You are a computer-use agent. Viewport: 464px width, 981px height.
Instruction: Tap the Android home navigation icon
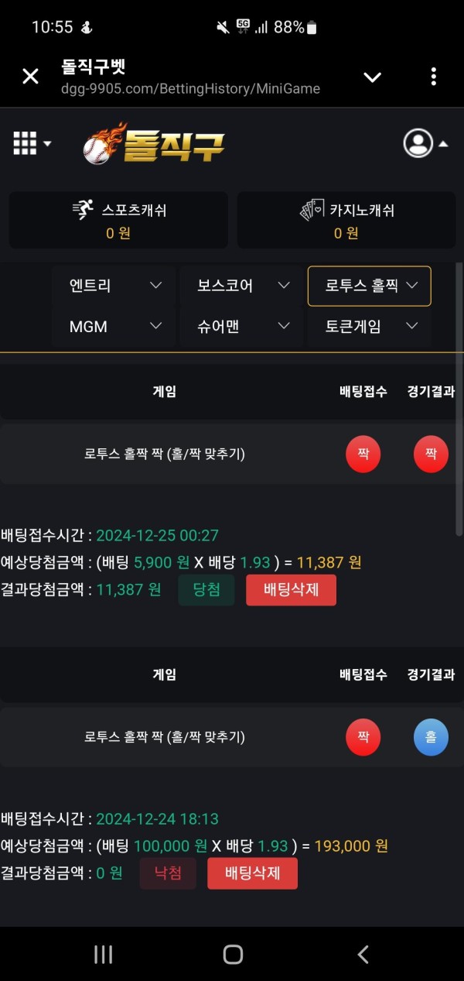233,955
